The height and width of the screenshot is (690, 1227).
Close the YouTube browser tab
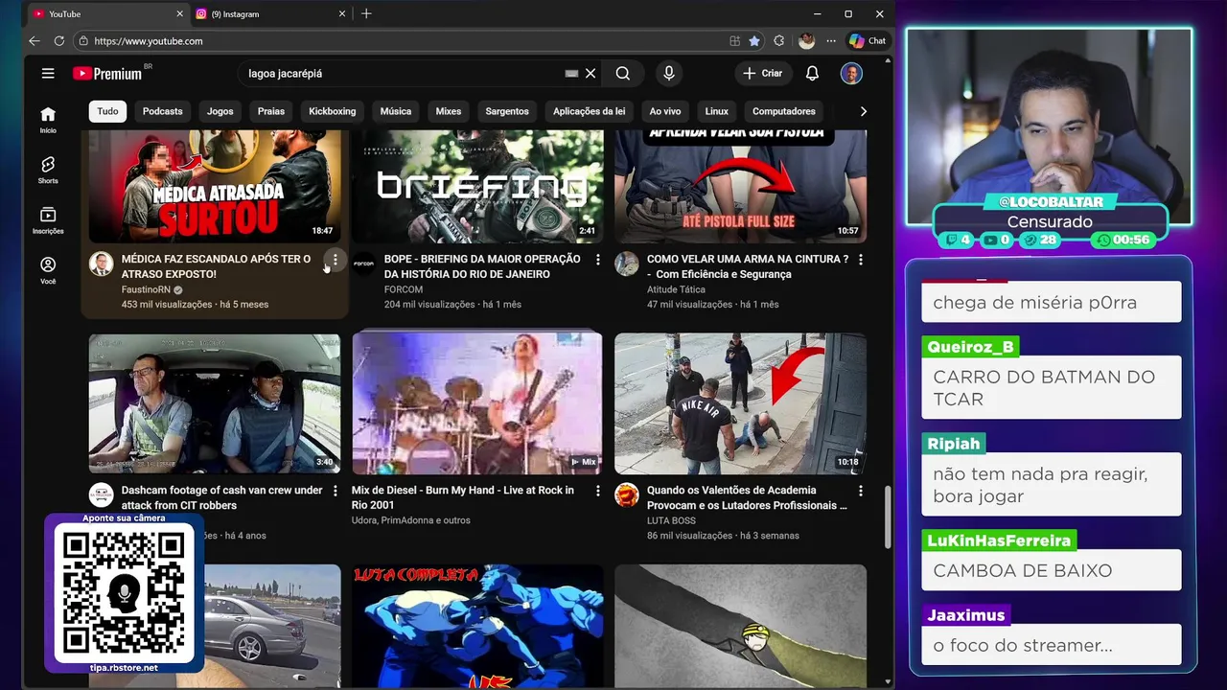[x=179, y=13]
